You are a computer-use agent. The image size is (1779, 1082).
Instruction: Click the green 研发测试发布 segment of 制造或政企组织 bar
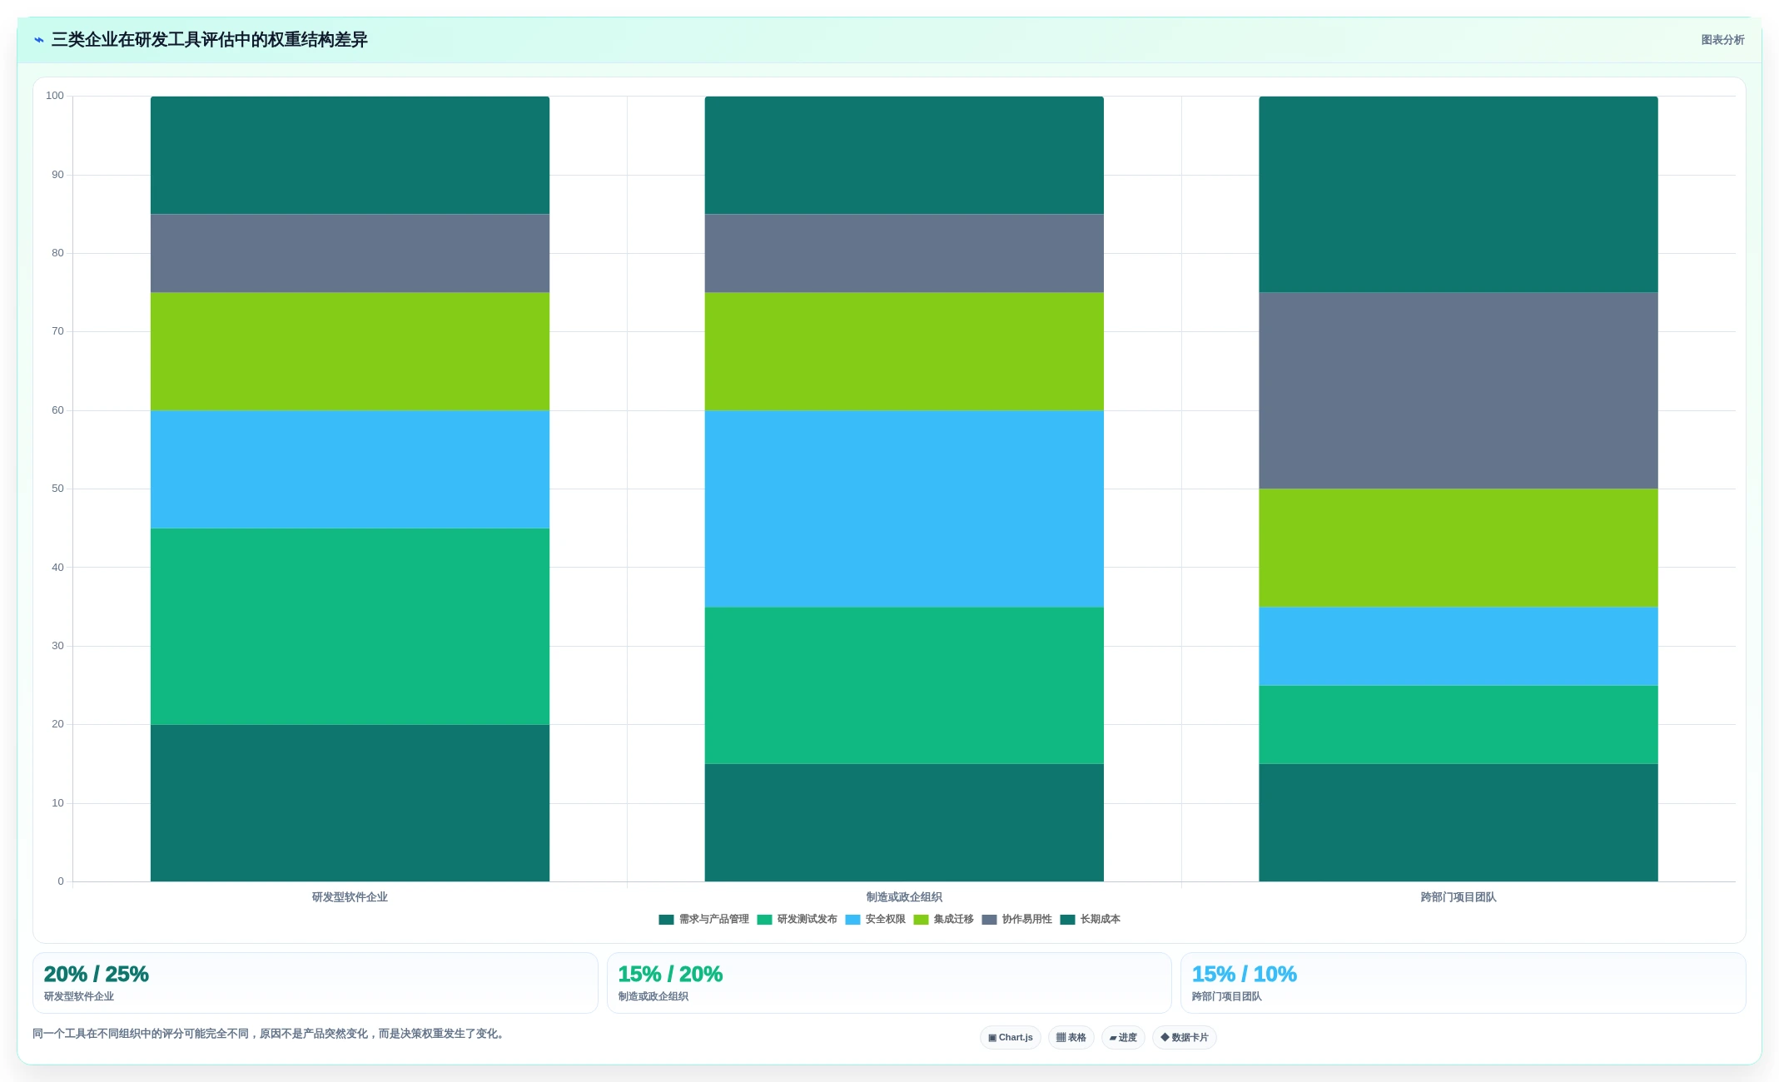[x=904, y=686]
